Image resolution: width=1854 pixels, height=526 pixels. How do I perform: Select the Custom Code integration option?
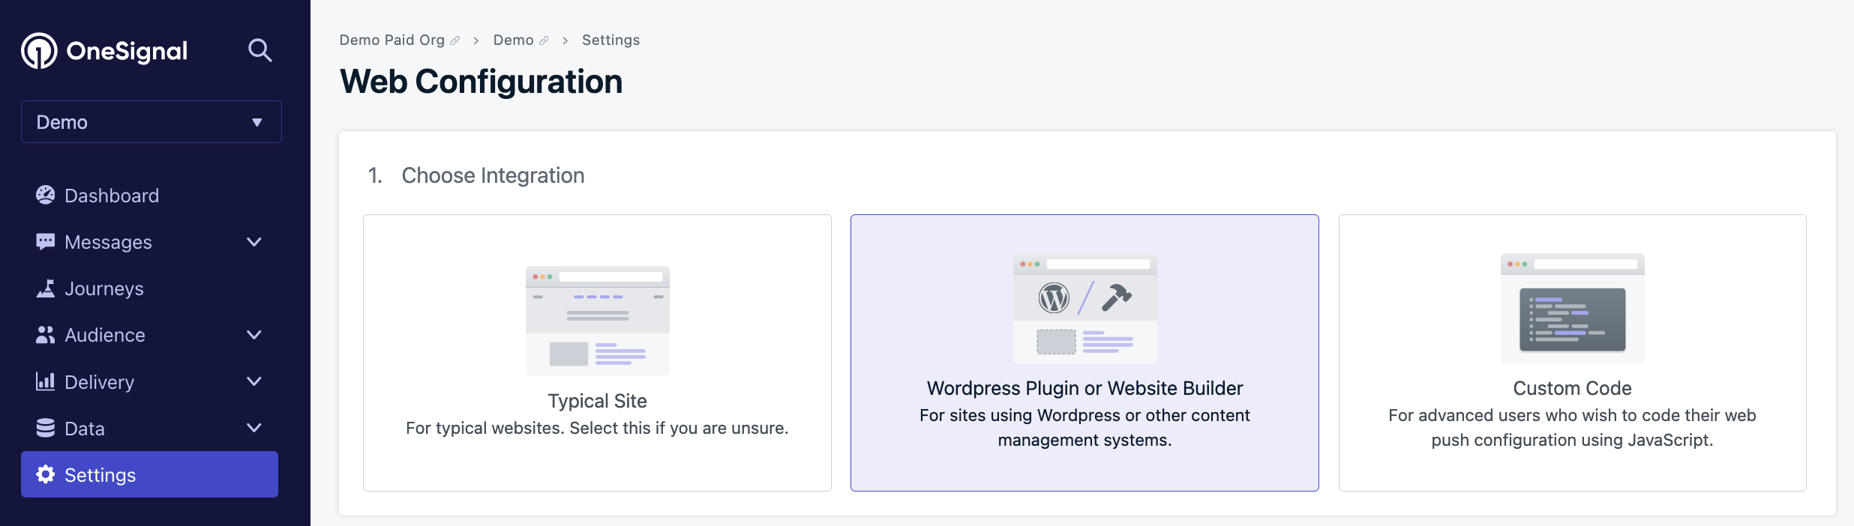pyautogui.click(x=1572, y=353)
